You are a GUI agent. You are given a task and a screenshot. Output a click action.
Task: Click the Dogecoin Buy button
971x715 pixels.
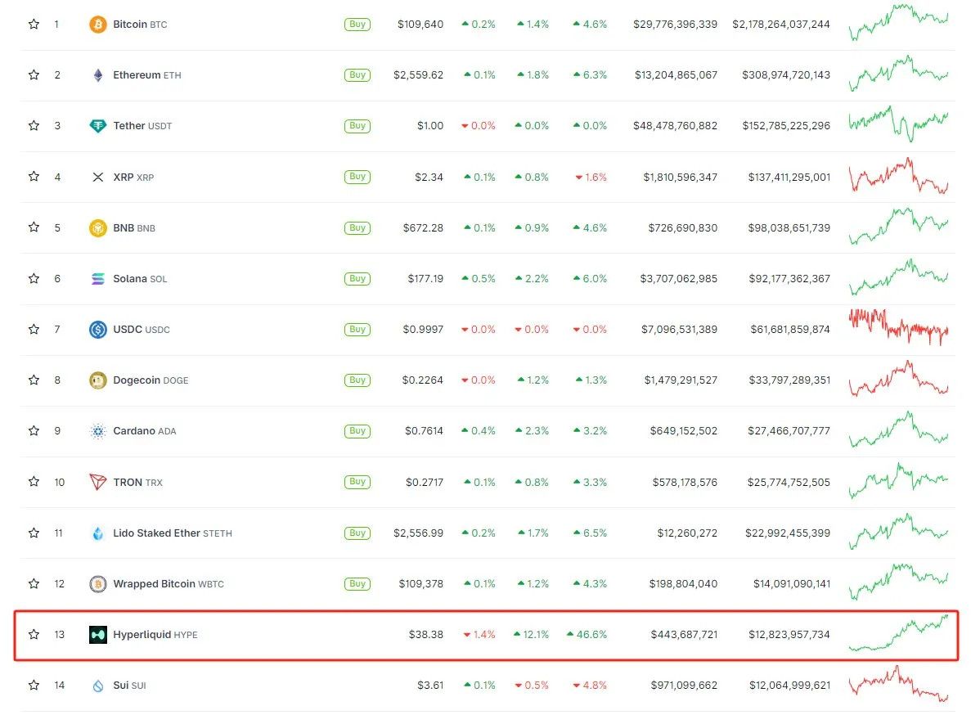[x=357, y=380]
